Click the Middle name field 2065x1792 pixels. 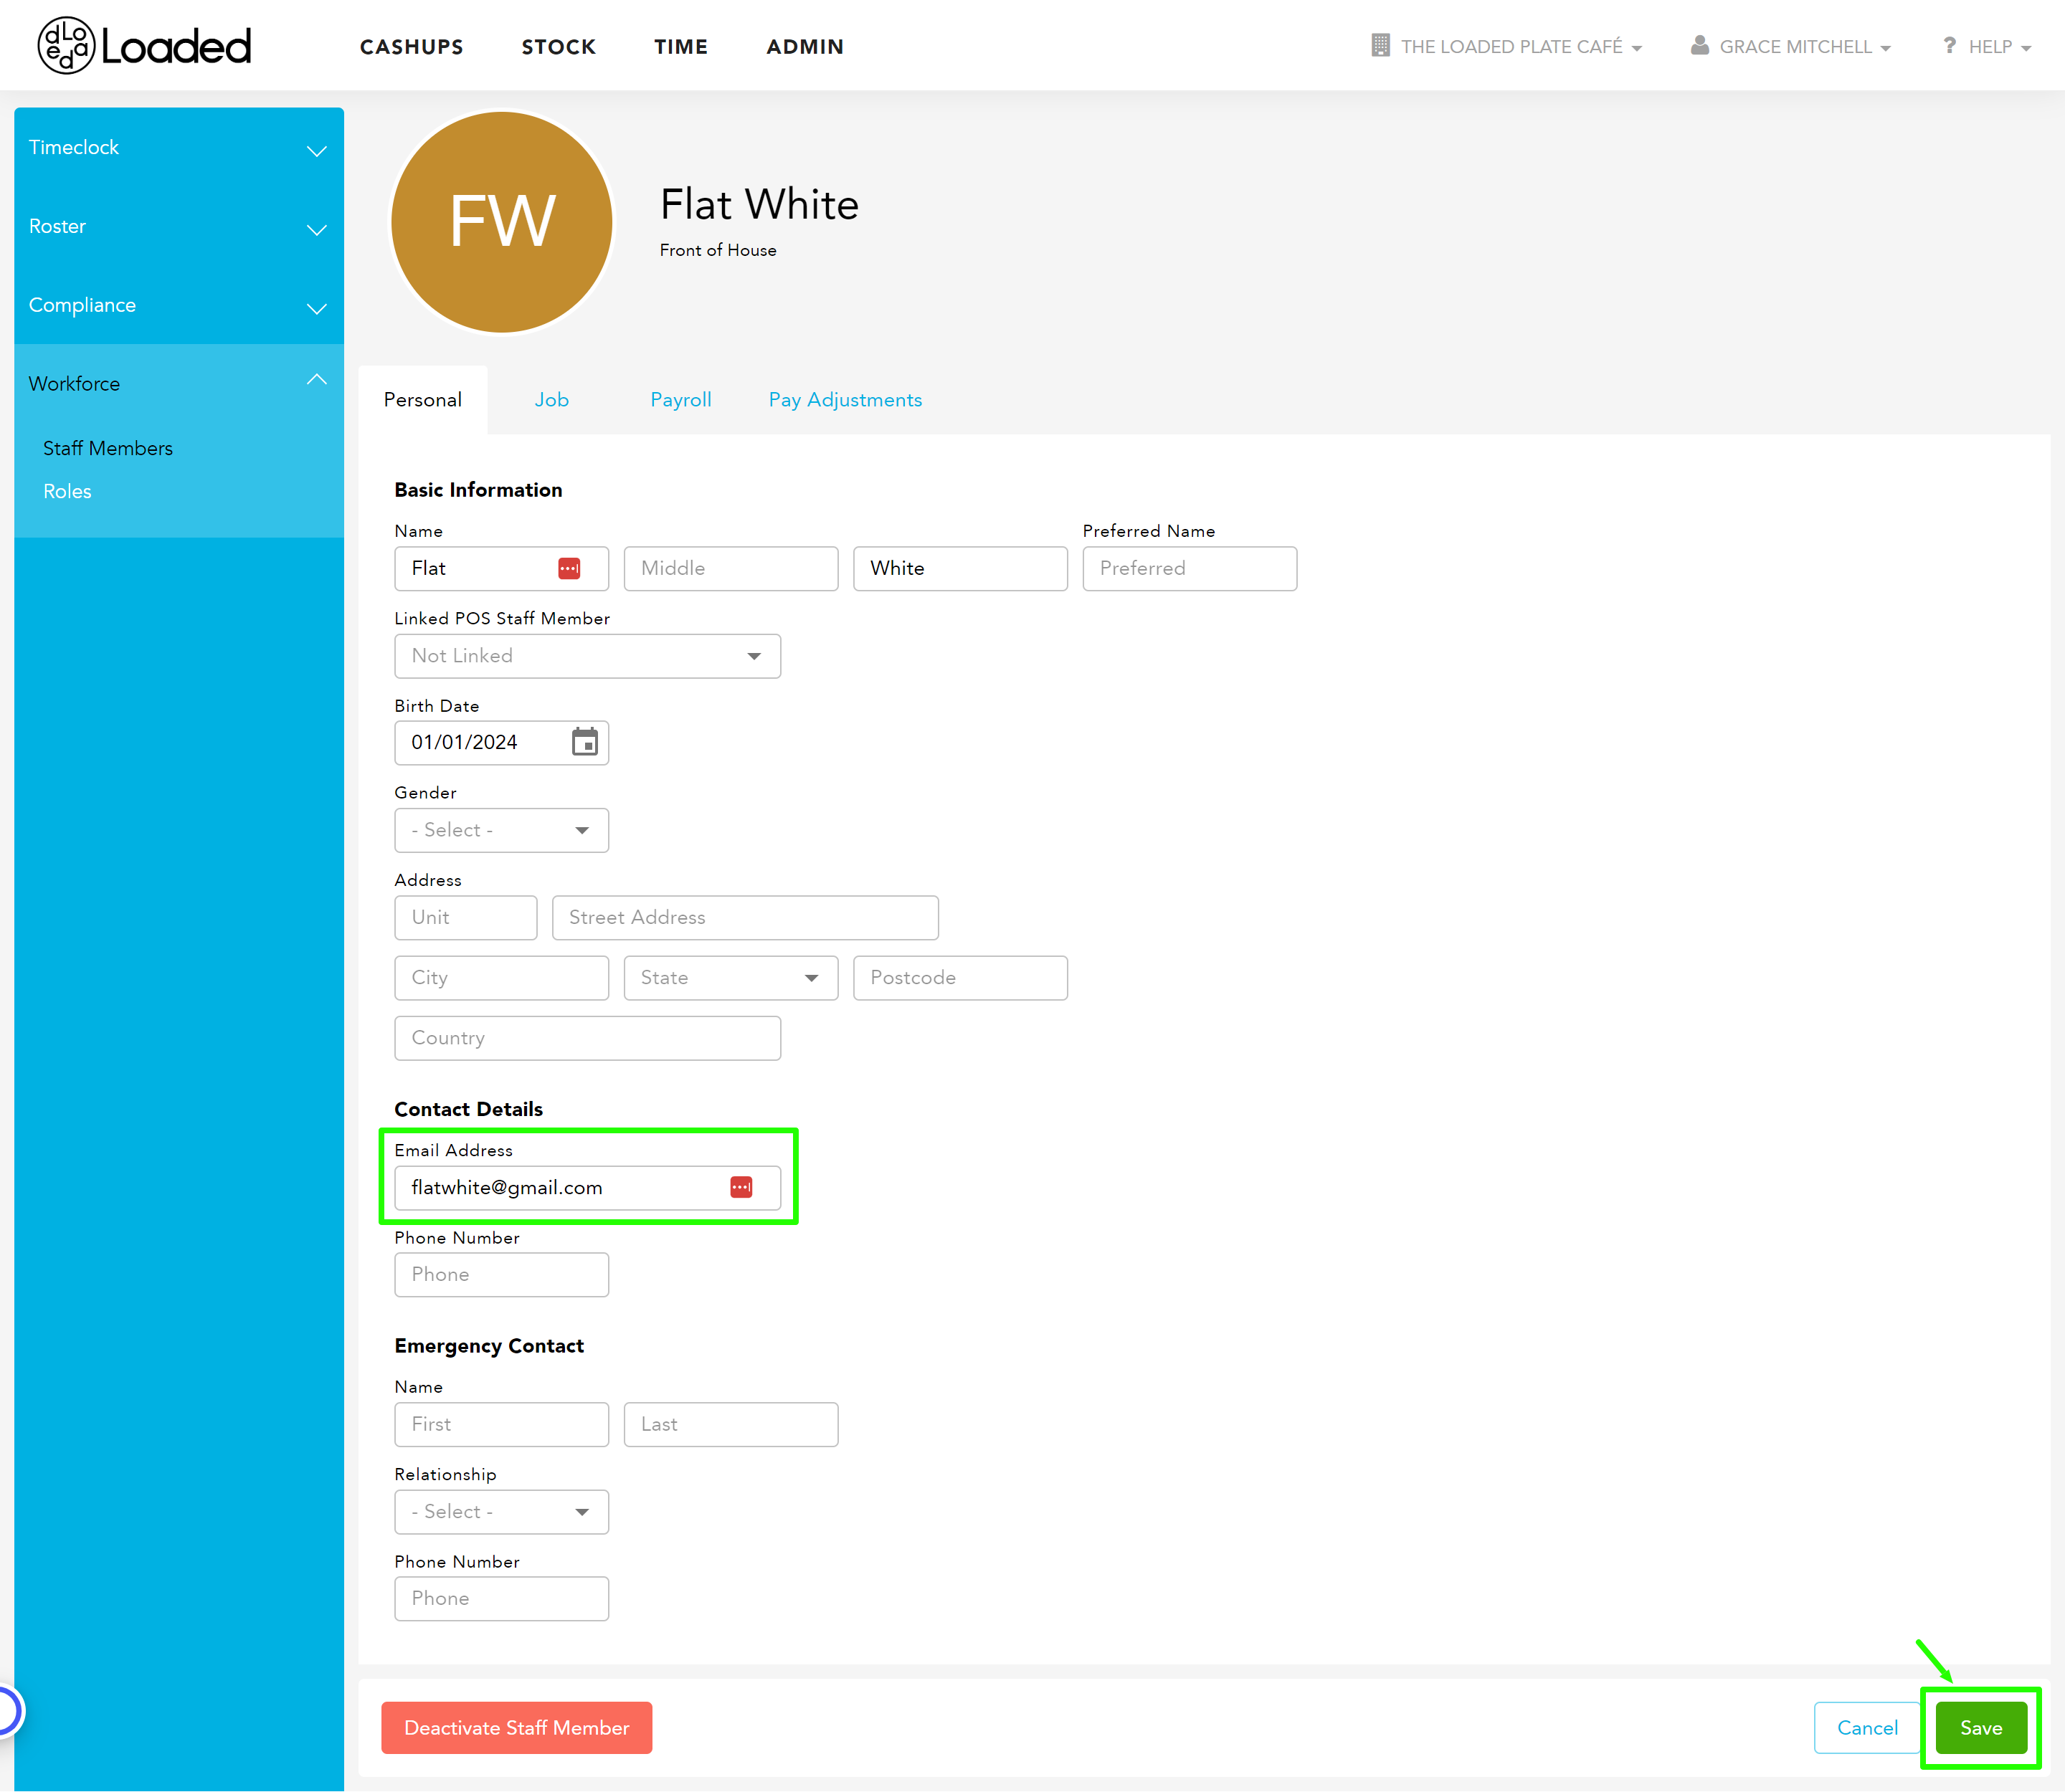[x=731, y=569]
